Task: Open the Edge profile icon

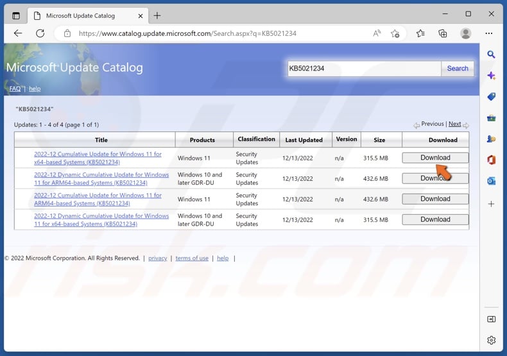Action: pyautogui.click(x=465, y=33)
